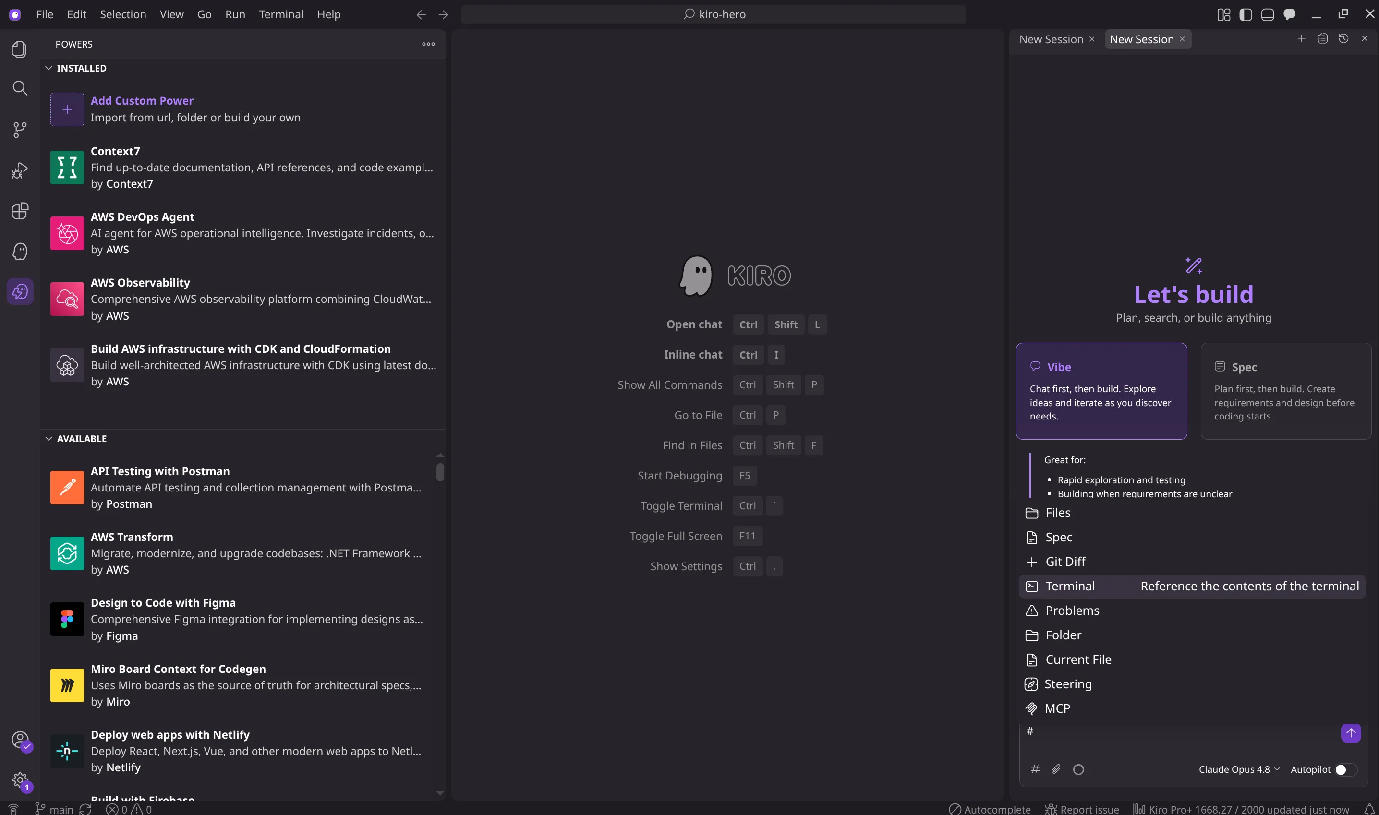Click the AWS DevOps Agent icon

tap(67, 233)
